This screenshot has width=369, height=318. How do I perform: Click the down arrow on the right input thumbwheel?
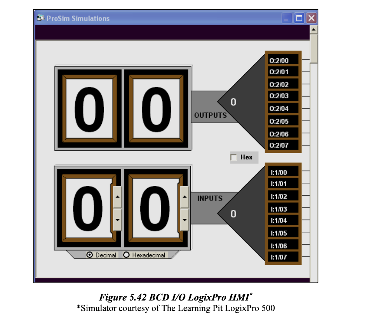click(x=185, y=220)
